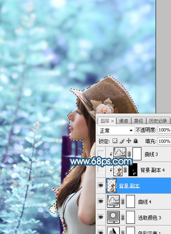This screenshot has height=234, width=171.
Task: Toggle visibility of 曲线 4 layer
Action: point(101,201)
